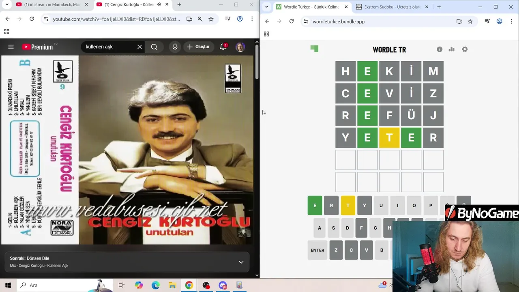Open apps grid shortcut in YouTube window bookmarks bar
The height and width of the screenshot is (292, 519).
pyautogui.click(x=6, y=32)
